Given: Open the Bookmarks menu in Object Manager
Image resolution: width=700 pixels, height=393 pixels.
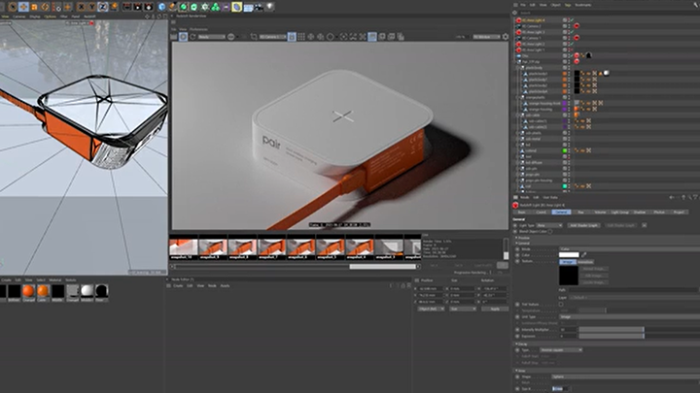Looking at the screenshot, I should [x=583, y=5].
